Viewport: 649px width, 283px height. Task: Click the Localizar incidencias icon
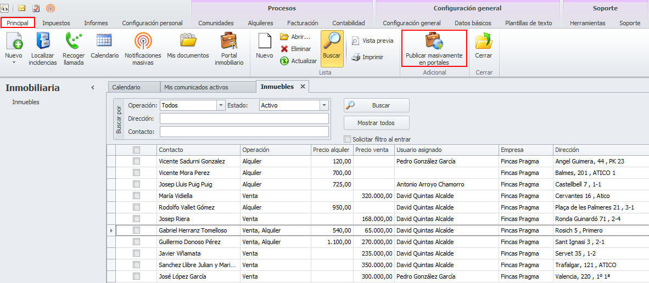tap(43, 42)
